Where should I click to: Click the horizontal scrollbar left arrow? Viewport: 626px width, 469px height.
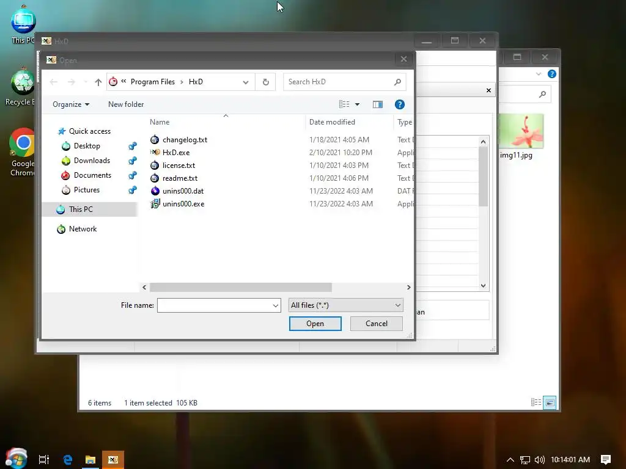click(x=144, y=287)
